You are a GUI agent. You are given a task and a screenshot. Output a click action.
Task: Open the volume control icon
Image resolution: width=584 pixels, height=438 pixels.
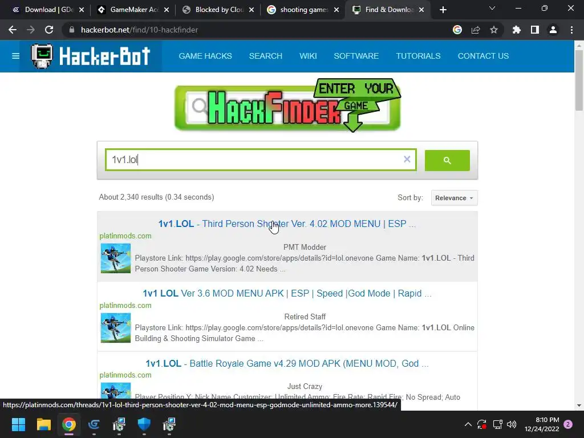click(x=512, y=424)
